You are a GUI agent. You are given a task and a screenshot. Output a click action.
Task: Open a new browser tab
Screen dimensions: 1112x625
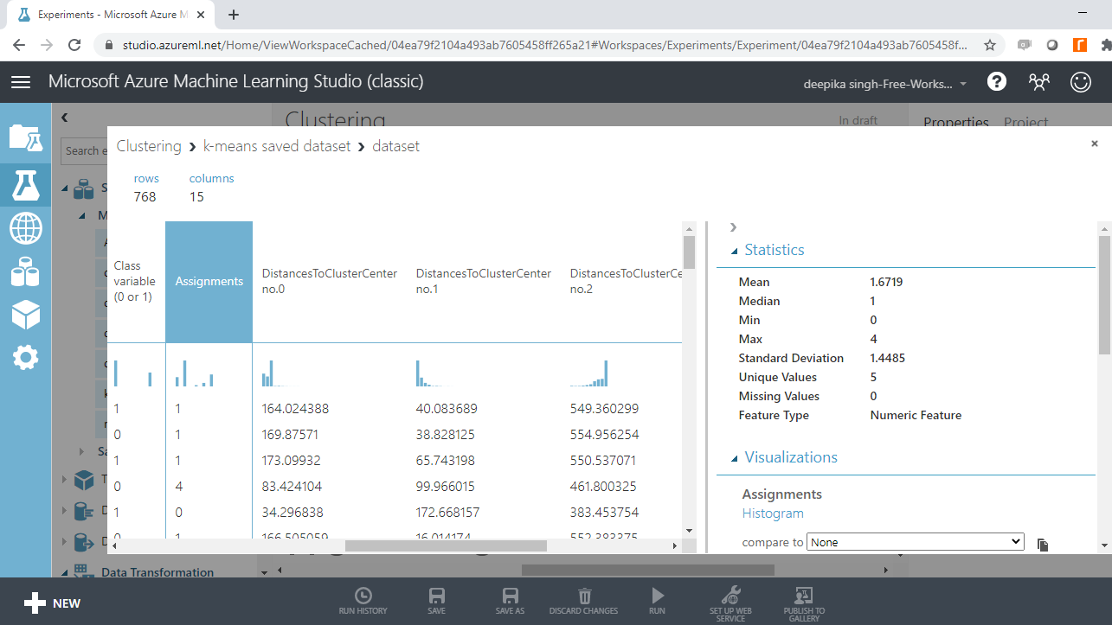point(234,15)
